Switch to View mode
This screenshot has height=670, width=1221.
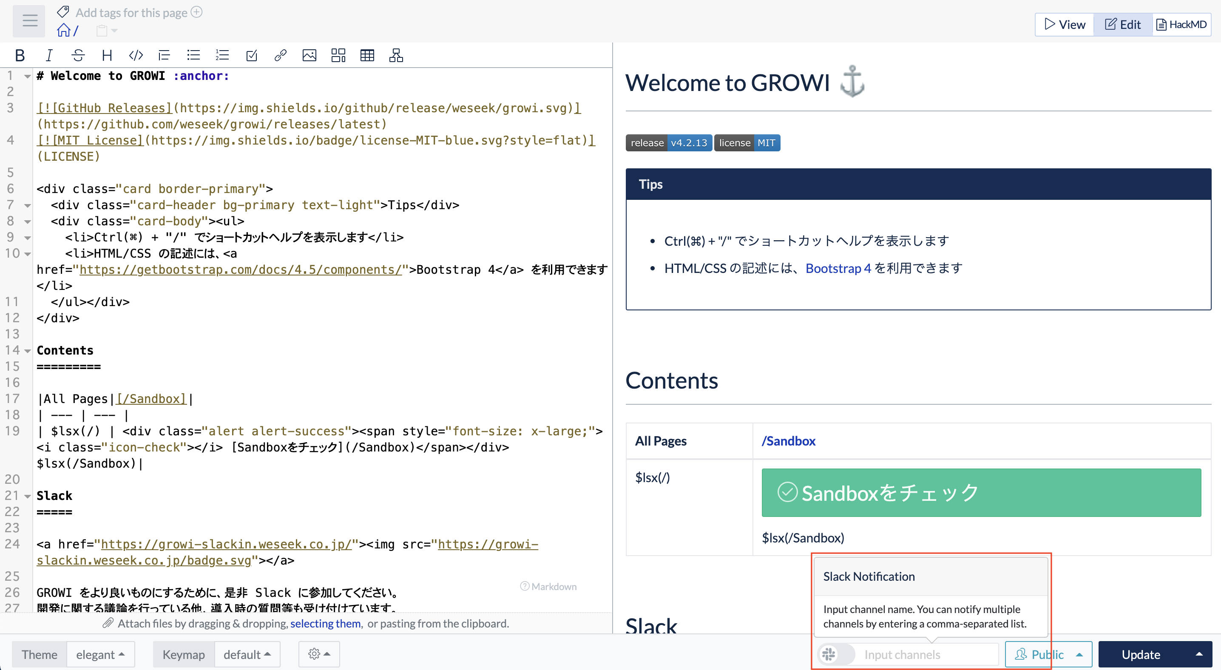click(1065, 24)
